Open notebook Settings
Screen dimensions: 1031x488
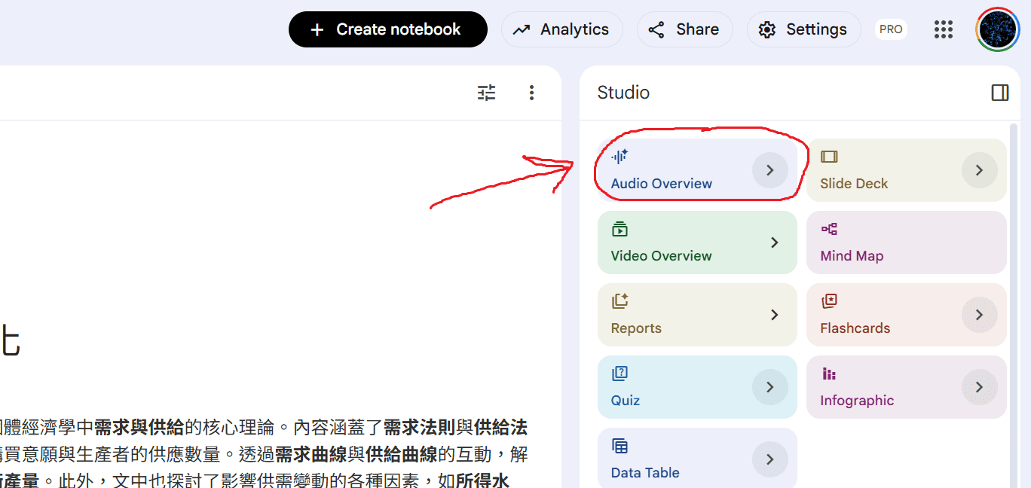pos(803,29)
